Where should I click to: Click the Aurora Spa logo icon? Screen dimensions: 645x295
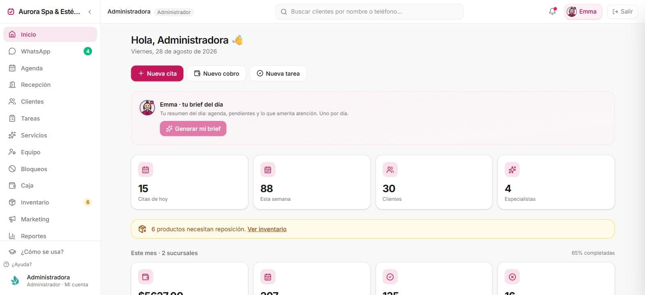11,12
